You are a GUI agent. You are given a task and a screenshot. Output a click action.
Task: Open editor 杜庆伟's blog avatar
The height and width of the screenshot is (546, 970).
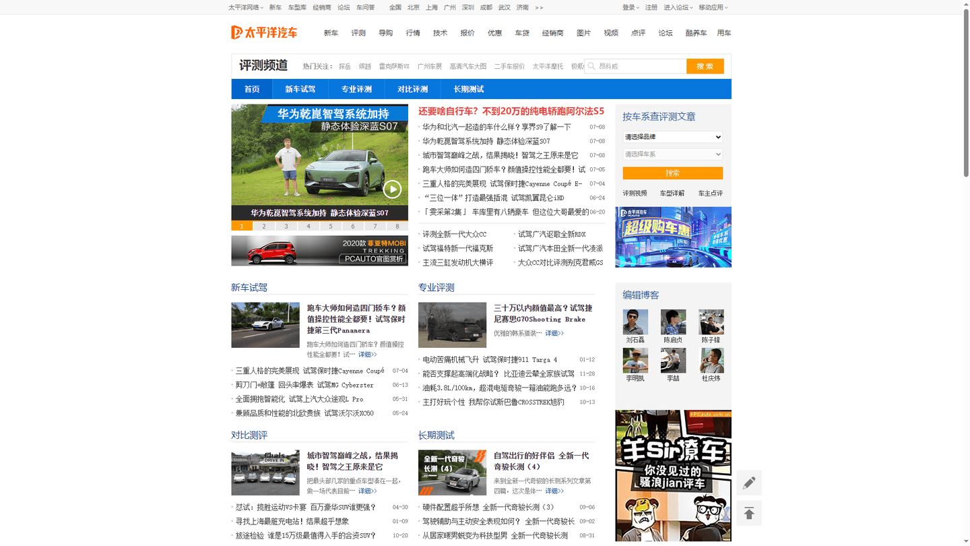(x=711, y=361)
